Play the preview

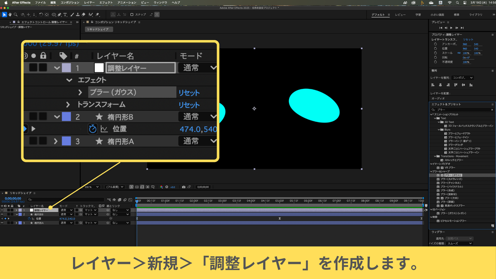click(451, 28)
